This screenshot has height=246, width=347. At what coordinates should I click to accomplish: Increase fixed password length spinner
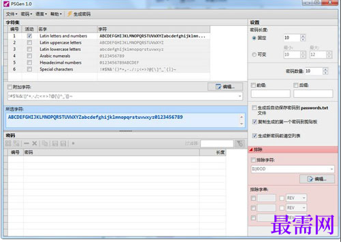tap(303, 36)
